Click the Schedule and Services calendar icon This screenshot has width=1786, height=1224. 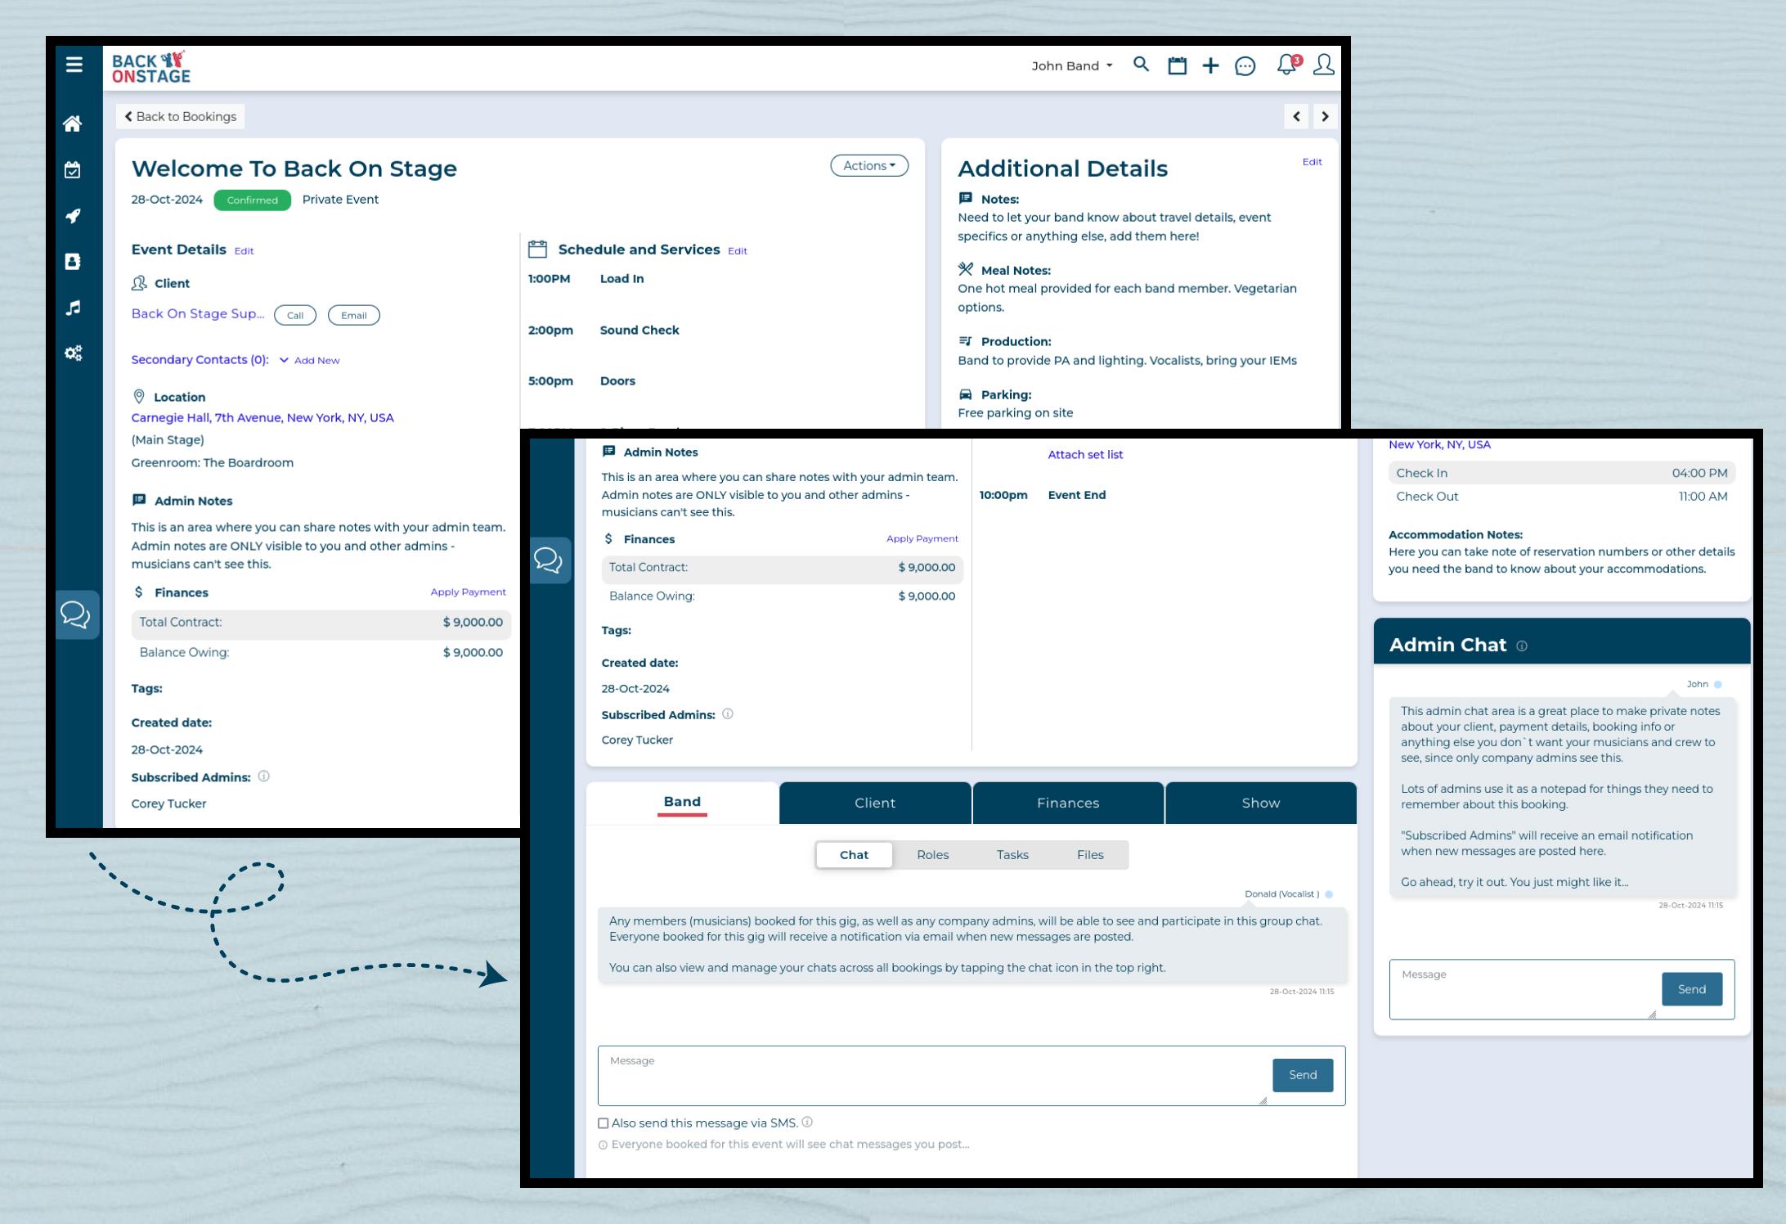[x=537, y=249]
